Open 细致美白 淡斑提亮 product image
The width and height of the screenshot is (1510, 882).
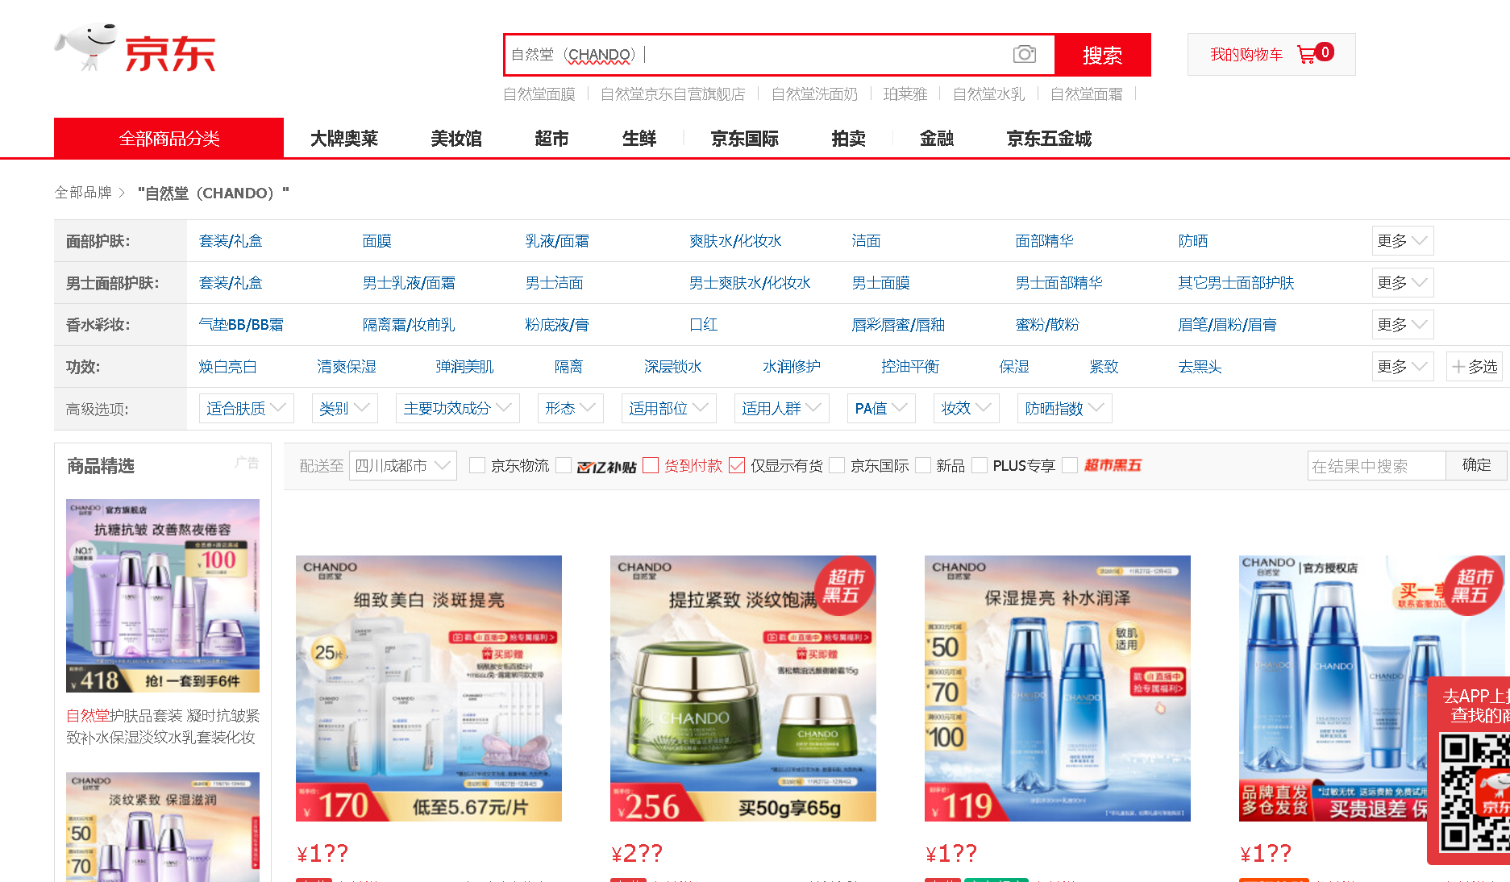(429, 689)
